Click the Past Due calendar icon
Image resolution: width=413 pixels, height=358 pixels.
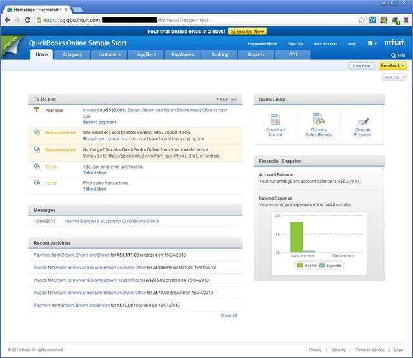pos(37,109)
